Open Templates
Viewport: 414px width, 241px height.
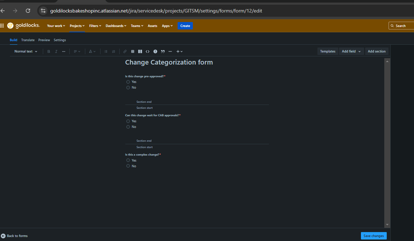(328, 51)
